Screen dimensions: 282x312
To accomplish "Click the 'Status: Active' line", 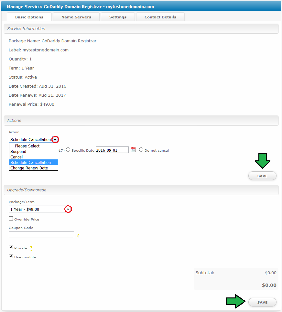I will [23, 77].
